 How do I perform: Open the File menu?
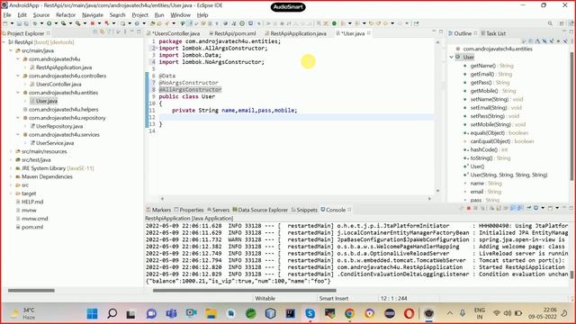[7, 14]
